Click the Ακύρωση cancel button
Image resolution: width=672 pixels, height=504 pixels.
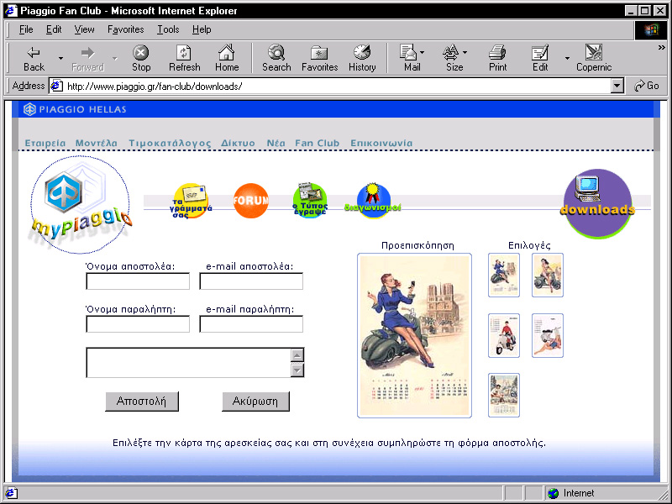pyautogui.click(x=255, y=402)
